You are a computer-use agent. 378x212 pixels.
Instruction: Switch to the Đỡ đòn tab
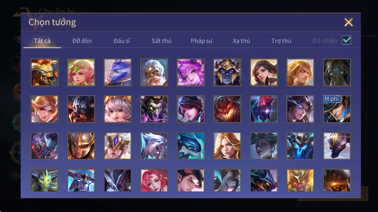pos(82,41)
